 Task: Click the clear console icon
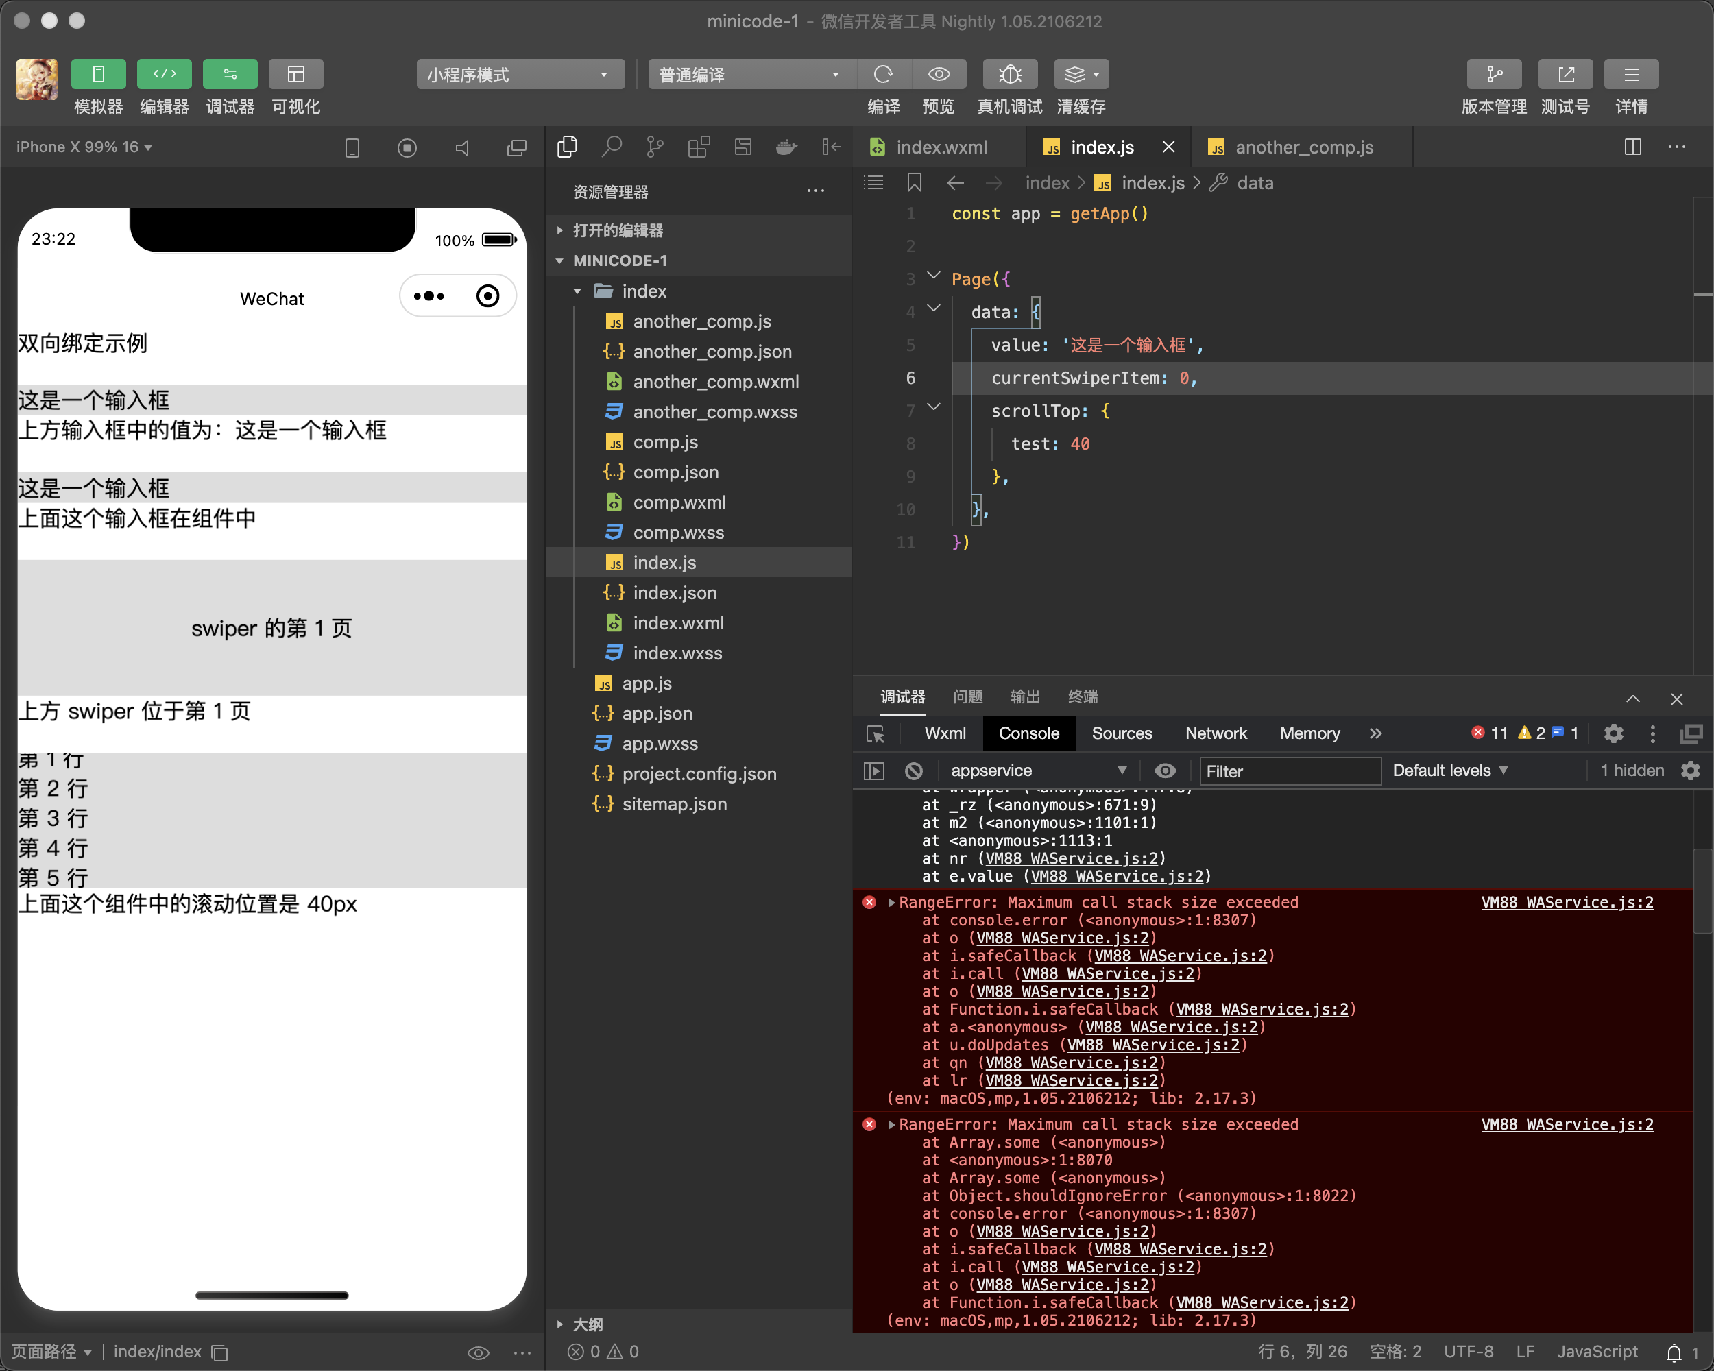(913, 770)
